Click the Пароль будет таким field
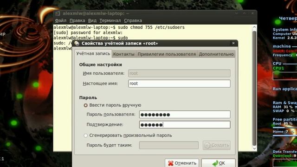This screenshot has height=167, width=297. [169, 145]
